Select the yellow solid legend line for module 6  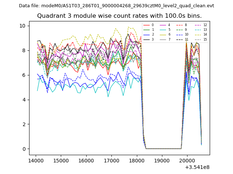tap(163, 34)
